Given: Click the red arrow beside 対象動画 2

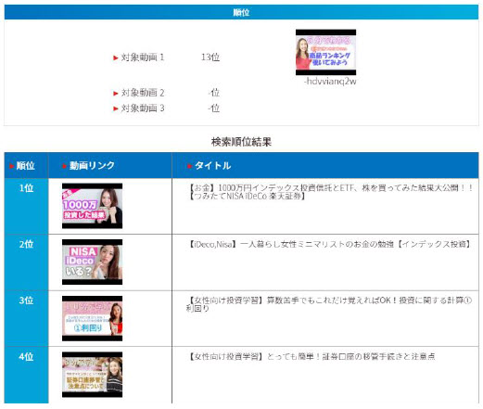Looking at the screenshot, I should (x=116, y=93).
